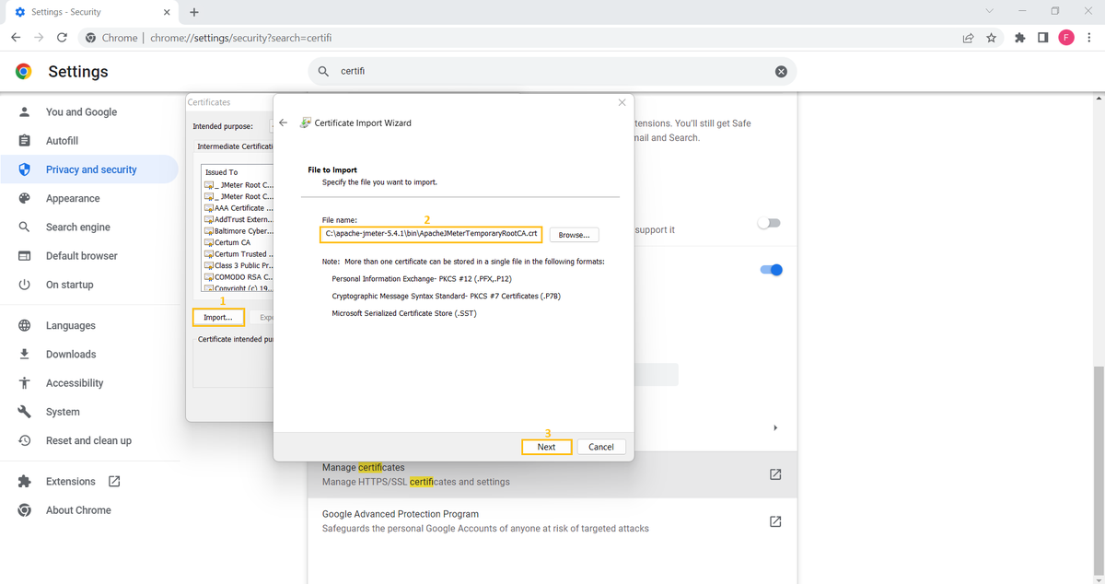This screenshot has height=584, width=1105.
Task: Open the Extensions puzzle icon in toolbar
Action: click(x=1019, y=38)
